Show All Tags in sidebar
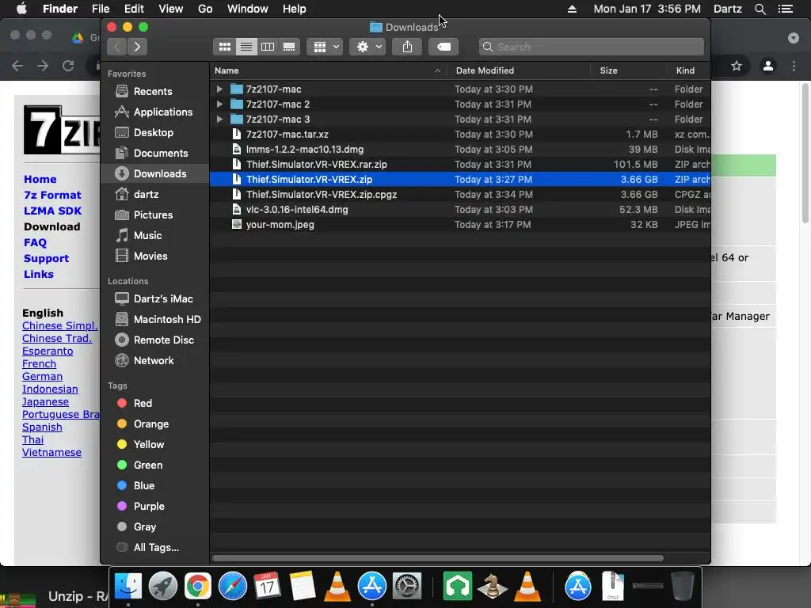This screenshot has width=811, height=608. [154, 548]
